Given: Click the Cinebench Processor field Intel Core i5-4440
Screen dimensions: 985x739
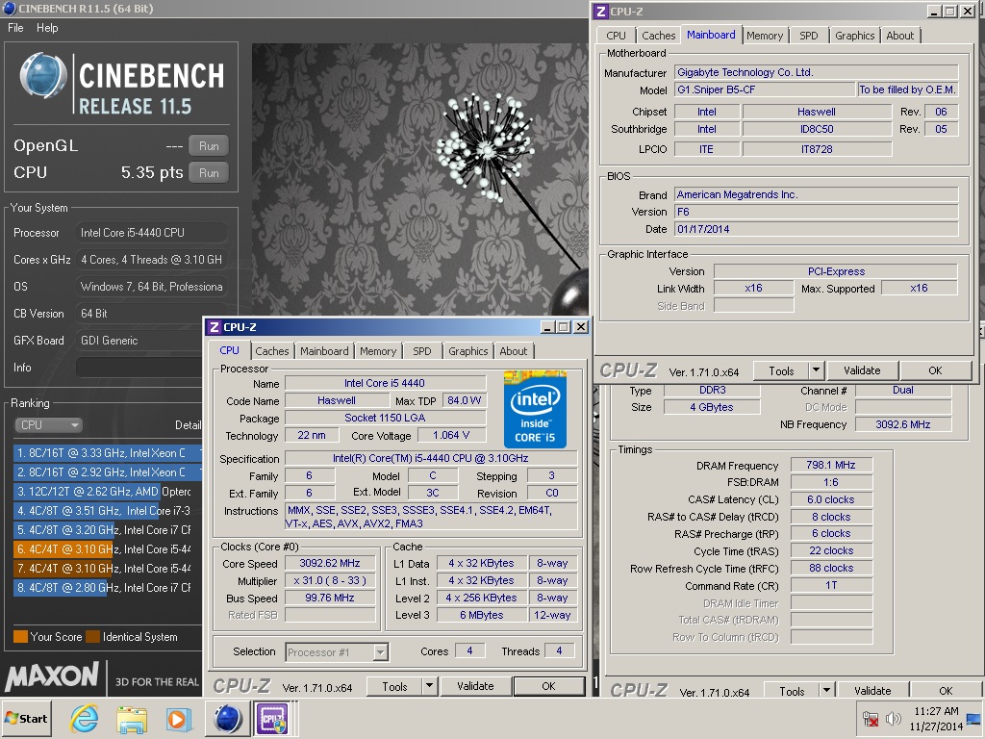Looking at the screenshot, I should click(151, 233).
